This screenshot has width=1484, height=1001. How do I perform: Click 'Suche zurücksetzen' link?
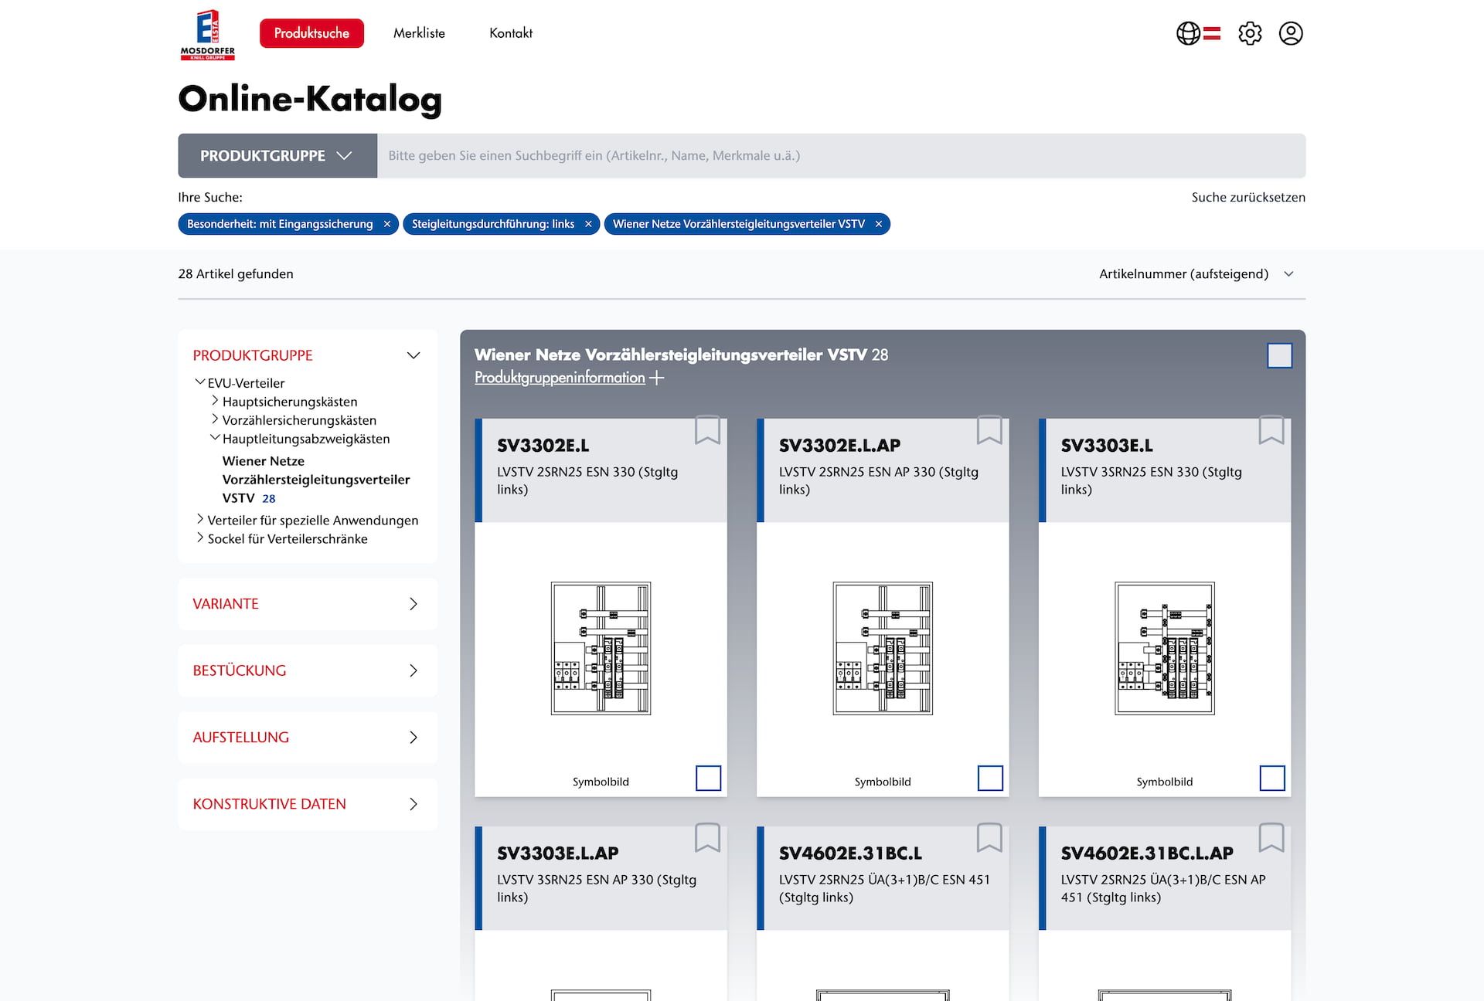point(1248,197)
